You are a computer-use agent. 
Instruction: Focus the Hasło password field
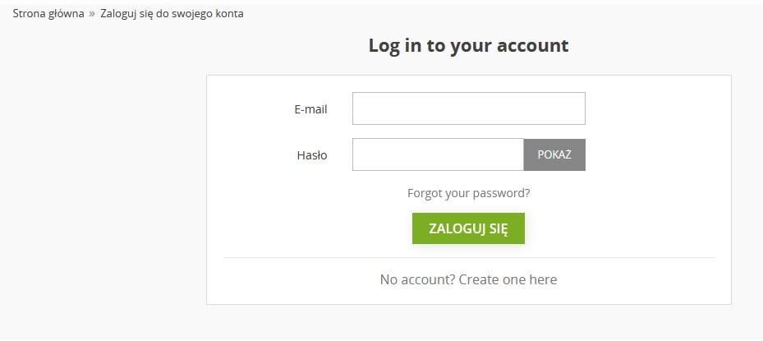[438, 154]
